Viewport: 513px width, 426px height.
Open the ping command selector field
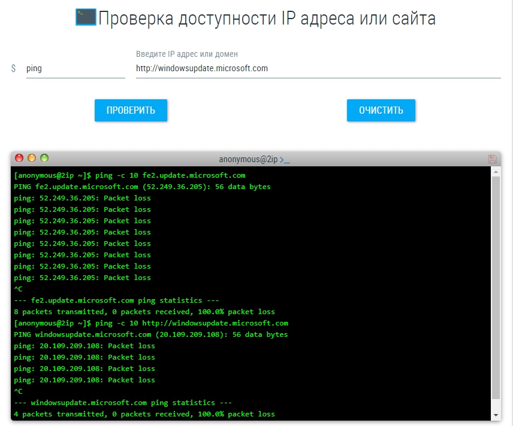click(x=76, y=69)
